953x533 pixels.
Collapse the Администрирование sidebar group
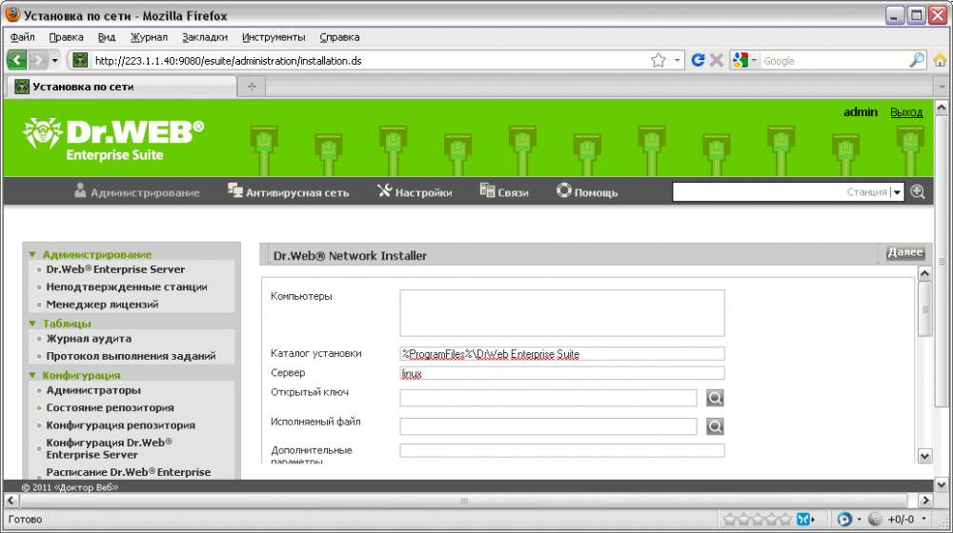32,254
